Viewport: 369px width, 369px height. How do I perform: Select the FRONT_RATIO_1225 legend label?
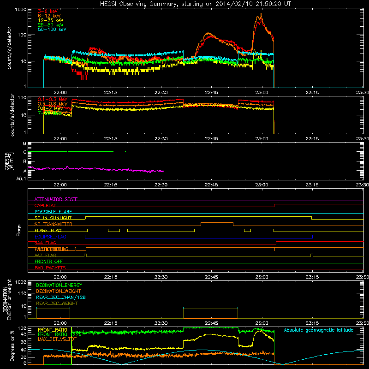point(60,334)
